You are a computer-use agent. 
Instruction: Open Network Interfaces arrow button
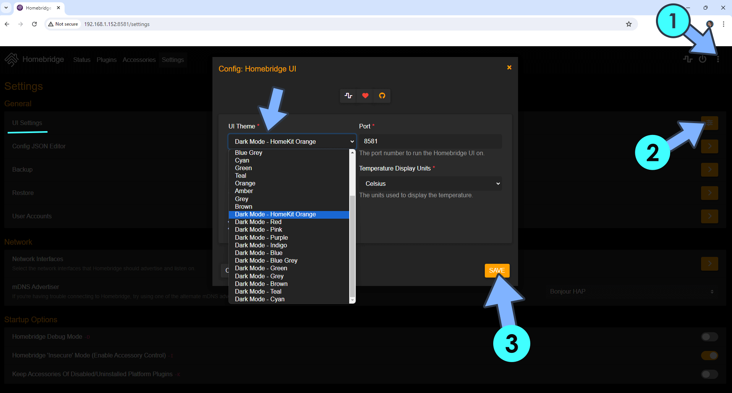click(709, 264)
